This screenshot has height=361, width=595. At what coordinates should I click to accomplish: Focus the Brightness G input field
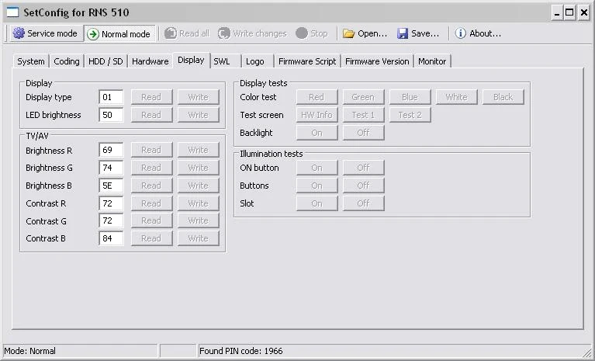(111, 168)
